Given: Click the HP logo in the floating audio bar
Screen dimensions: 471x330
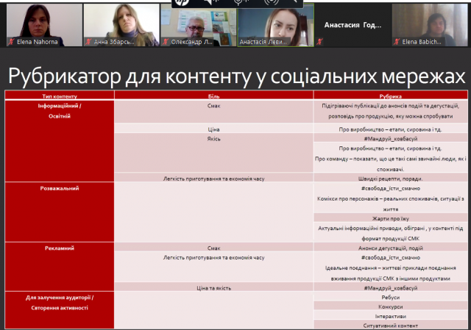Looking at the screenshot, I should tap(182, 2).
